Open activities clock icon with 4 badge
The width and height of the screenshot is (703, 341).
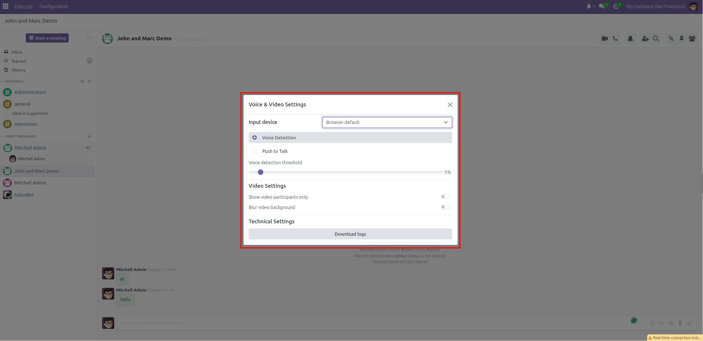[x=617, y=6]
